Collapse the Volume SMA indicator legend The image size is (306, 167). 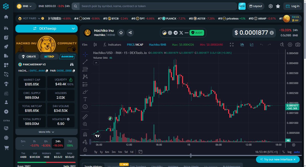tap(96, 63)
